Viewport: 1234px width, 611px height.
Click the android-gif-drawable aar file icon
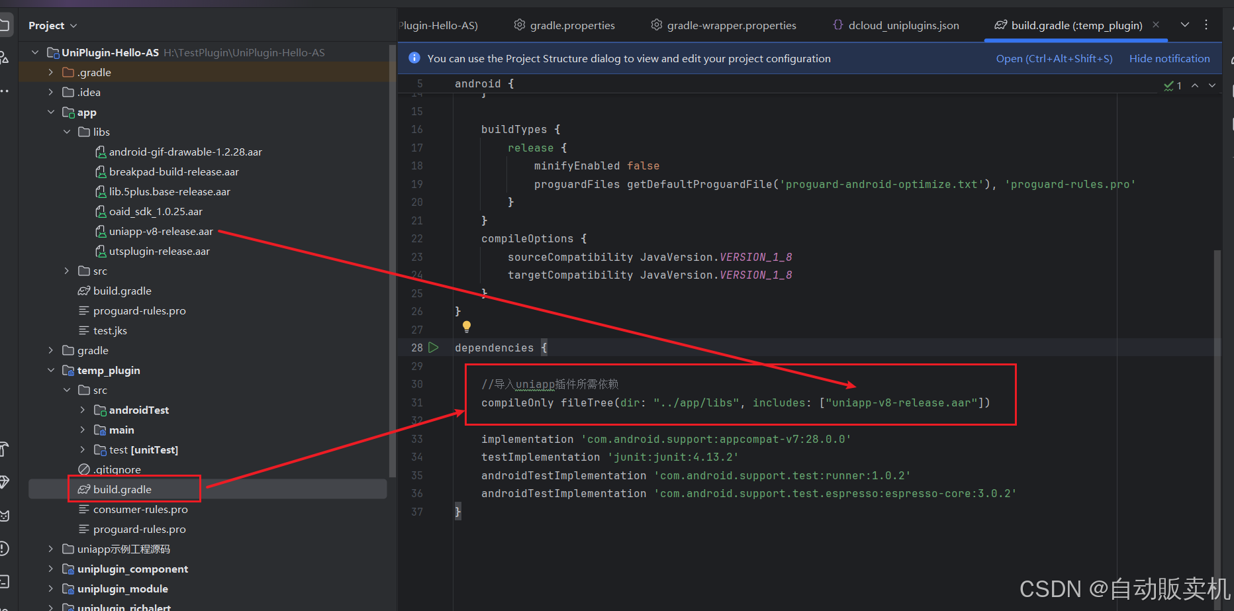tap(101, 152)
